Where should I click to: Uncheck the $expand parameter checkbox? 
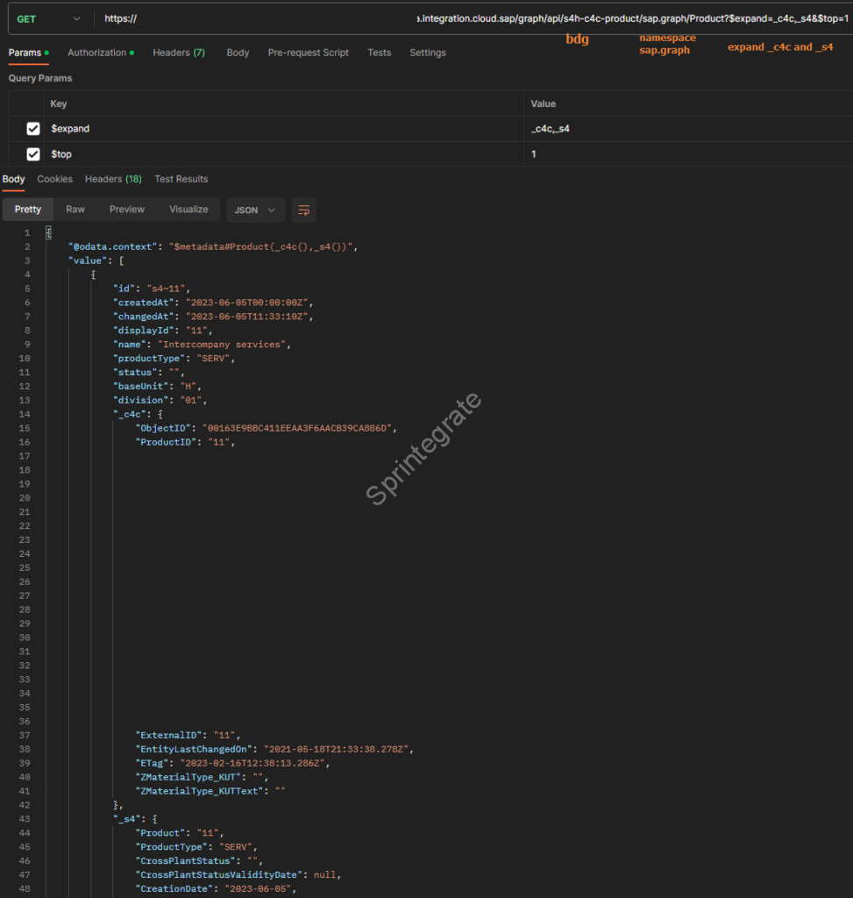(x=33, y=129)
